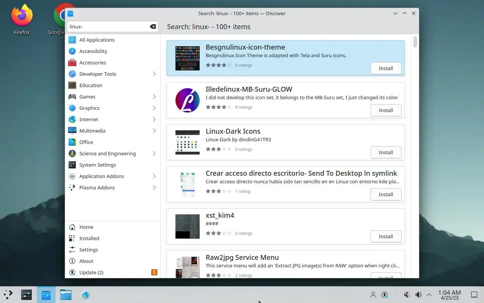Expand Plasma Addons chevron

point(154,187)
